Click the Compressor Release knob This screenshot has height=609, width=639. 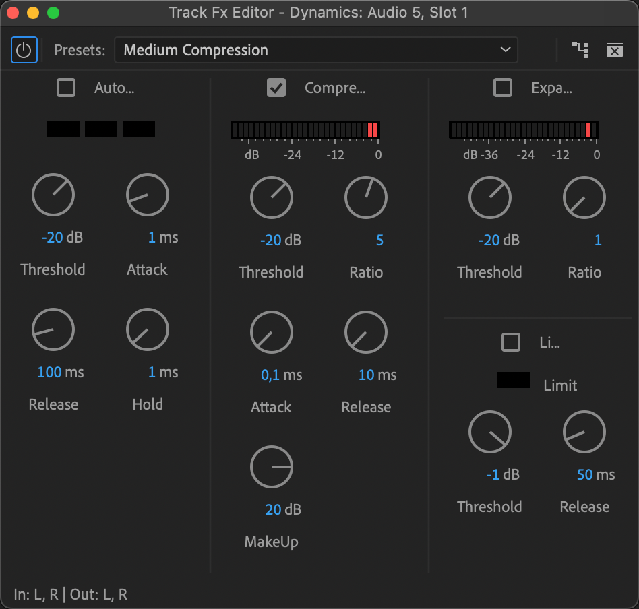[x=366, y=332]
